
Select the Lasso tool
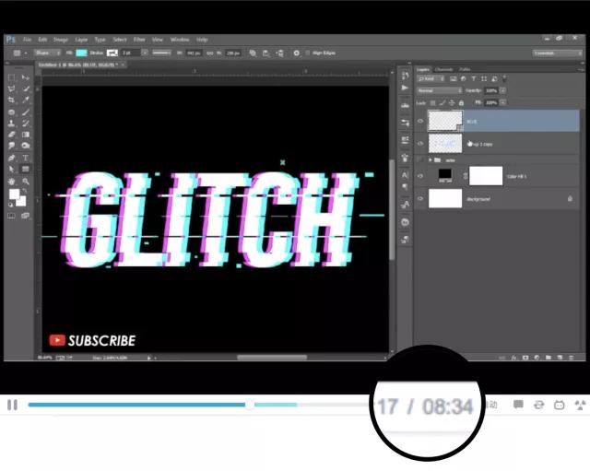tap(12, 89)
